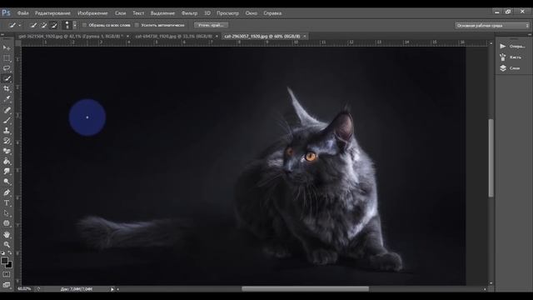This screenshot has width=533, height=300.
Task: Open the 3D menu
Action: coord(207,13)
